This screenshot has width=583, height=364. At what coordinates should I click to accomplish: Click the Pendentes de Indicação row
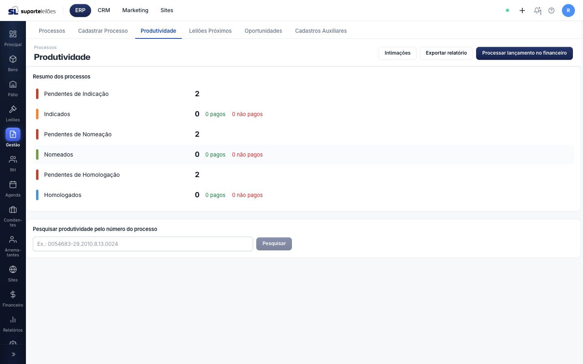click(303, 94)
